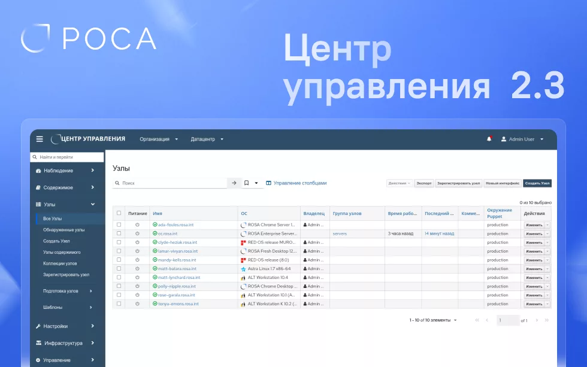Viewport: 587px width, 367px height.
Task: Open the hamburger navigation menu
Action: point(40,139)
